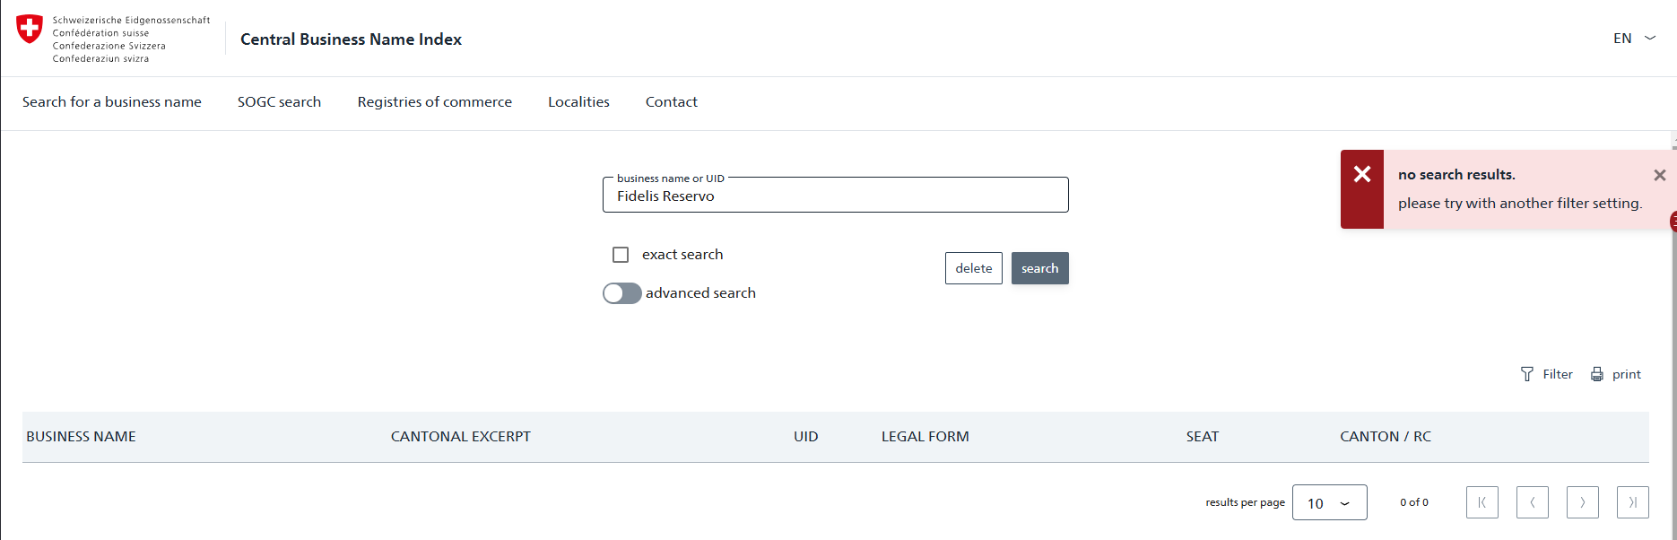Toggle the advanced search switch
1677x540 pixels.
pyautogui.click(x=621, y=293)
